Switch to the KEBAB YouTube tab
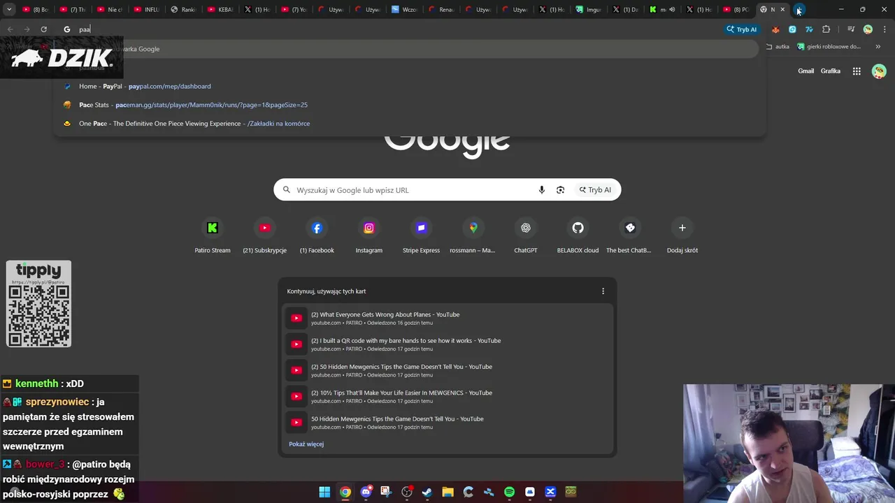The width and height of the screenshot is (895, 503). [x=221, y=10]
